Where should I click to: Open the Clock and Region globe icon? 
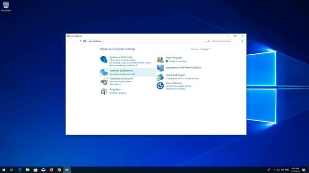click(160, 77)
